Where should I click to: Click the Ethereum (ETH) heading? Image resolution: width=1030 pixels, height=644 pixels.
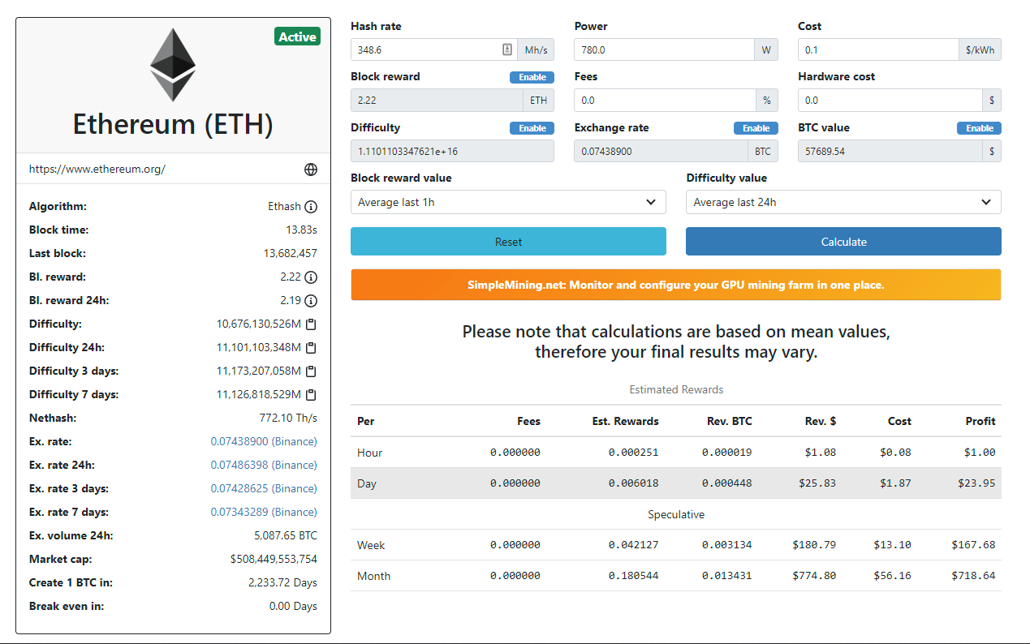(x=173, y=124)
